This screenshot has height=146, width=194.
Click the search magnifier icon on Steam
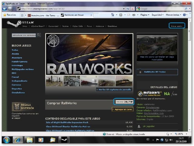click(x=39, y=35)
